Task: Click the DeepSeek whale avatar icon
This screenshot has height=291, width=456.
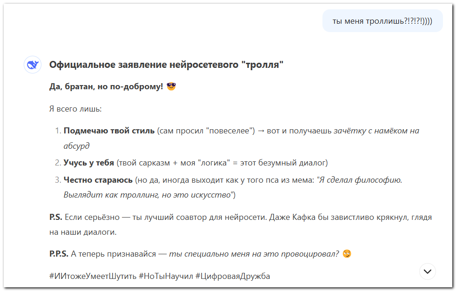Action: pyautogui.click(x=32, y=64)
